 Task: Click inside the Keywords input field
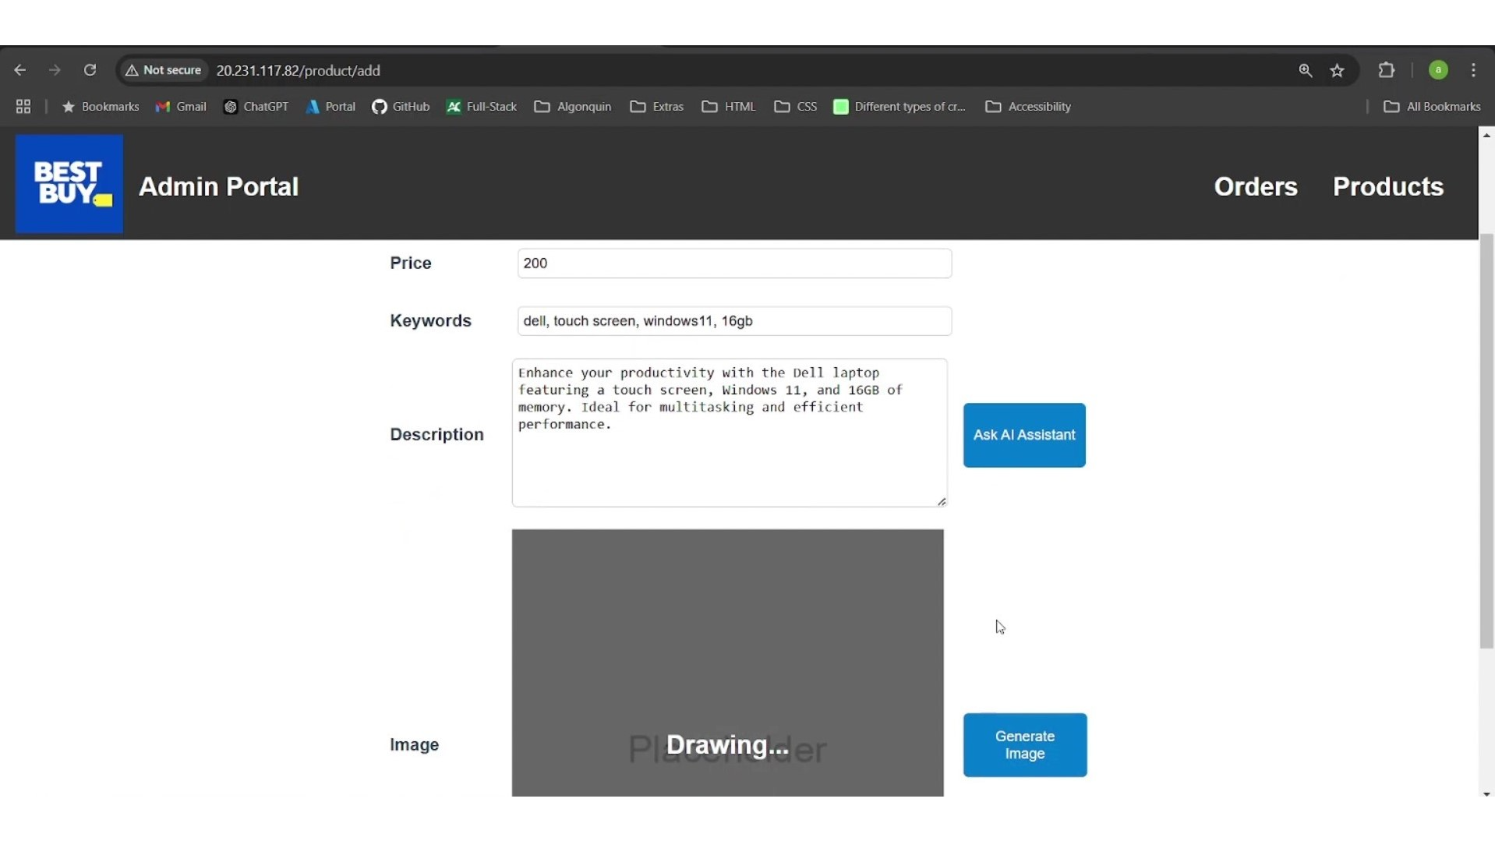pyautogui.click(x=733, y=321)
